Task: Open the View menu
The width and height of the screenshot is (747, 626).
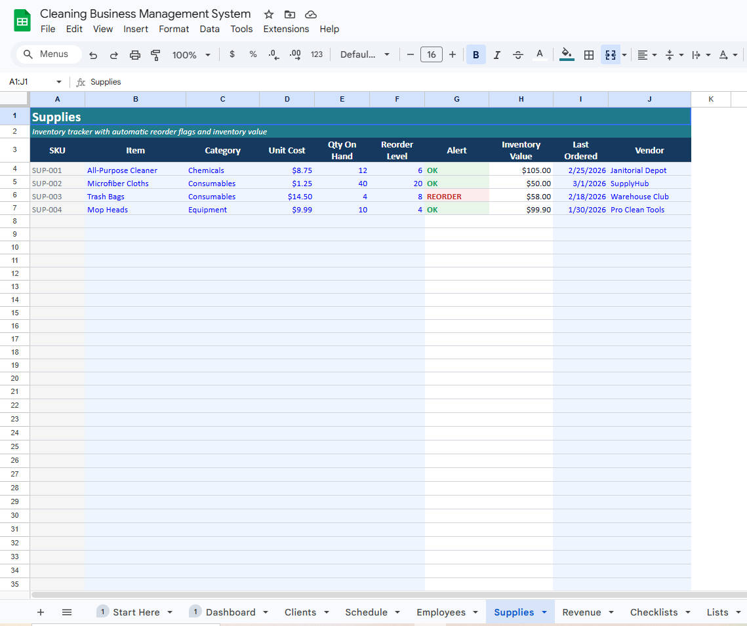Action: 103,29
